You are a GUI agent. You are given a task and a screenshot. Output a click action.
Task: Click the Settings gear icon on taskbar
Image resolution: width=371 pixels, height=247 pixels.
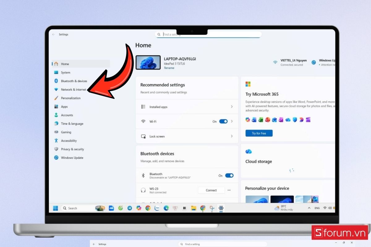[x=221, y=208]
